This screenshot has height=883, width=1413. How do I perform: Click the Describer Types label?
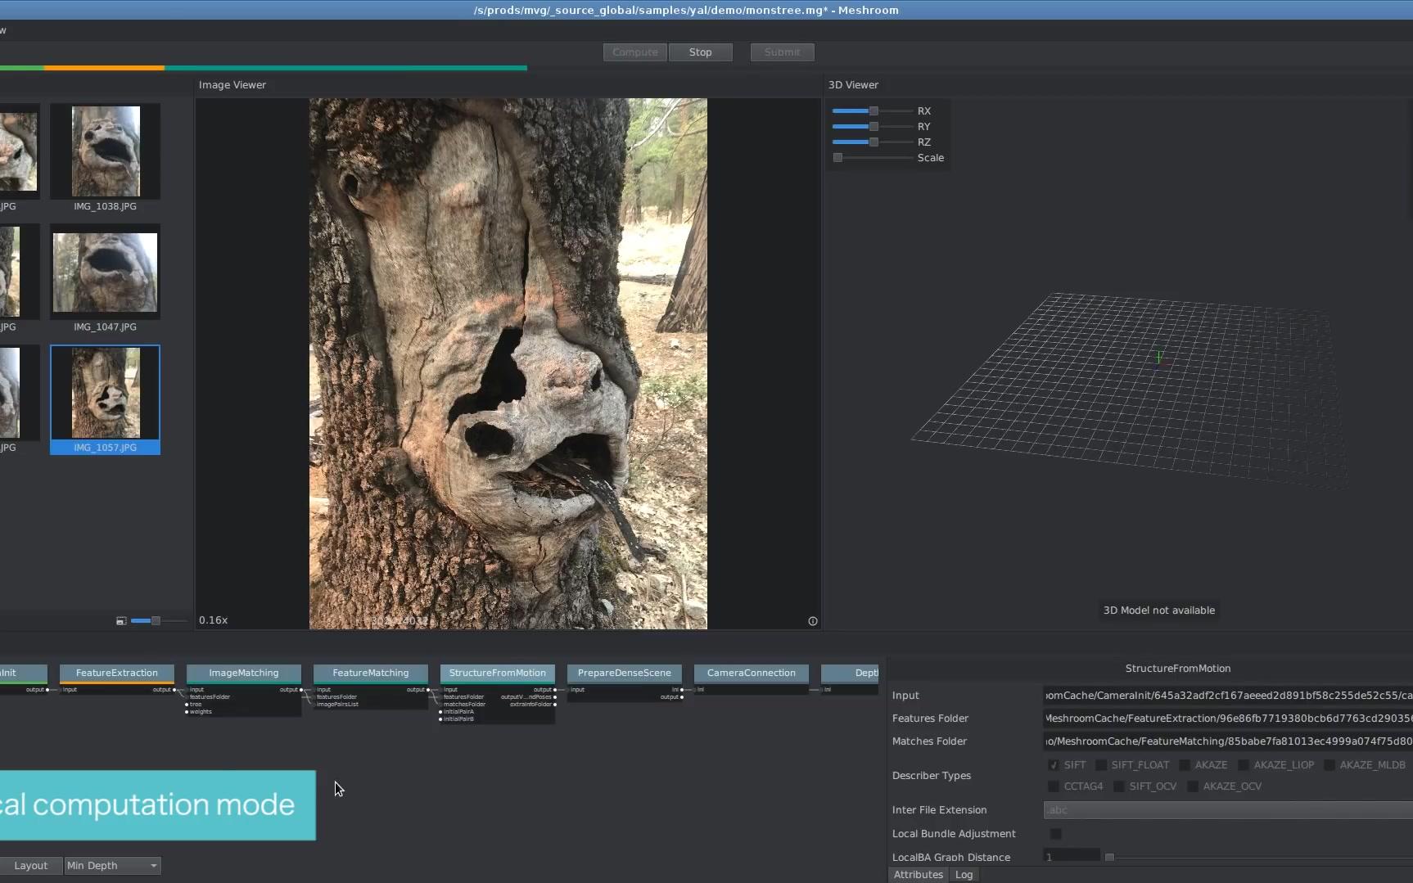932,776
